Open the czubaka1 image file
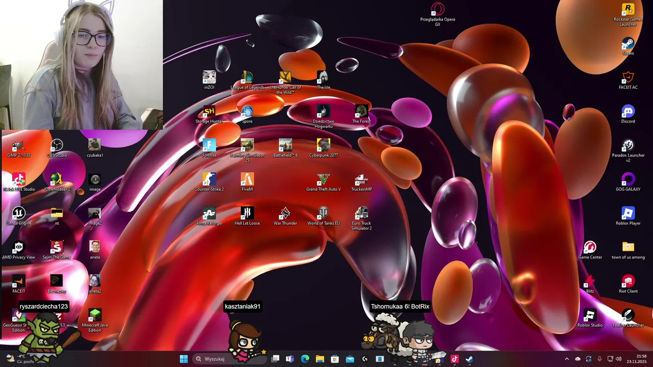 pos(94,148)
